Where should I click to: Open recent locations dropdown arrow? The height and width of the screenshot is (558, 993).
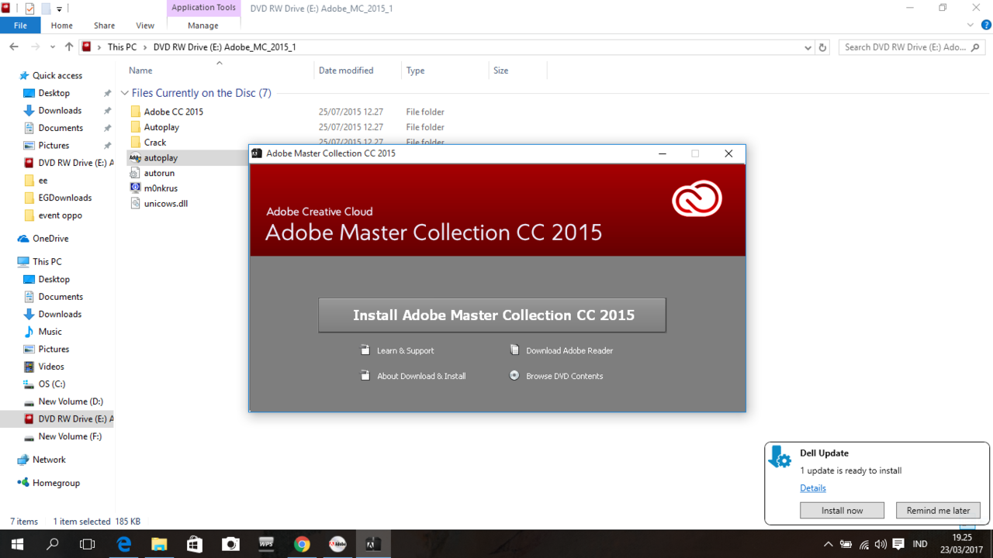coord(53,47)
